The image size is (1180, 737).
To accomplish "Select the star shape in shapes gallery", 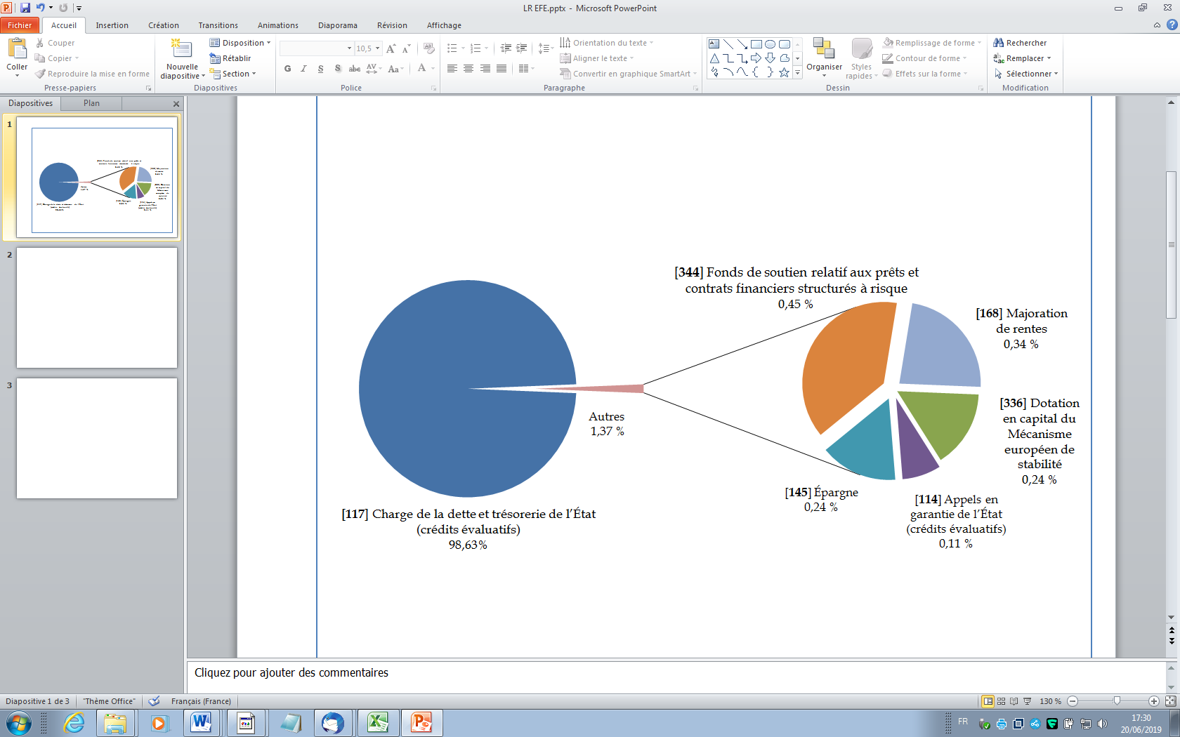I will (784, 72).
